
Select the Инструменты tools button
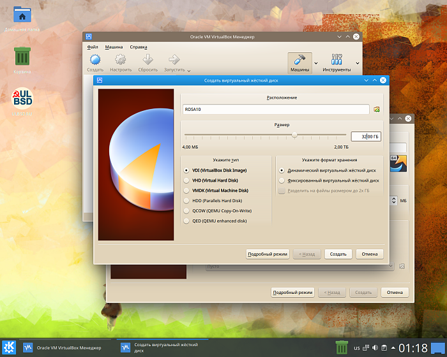337,63
